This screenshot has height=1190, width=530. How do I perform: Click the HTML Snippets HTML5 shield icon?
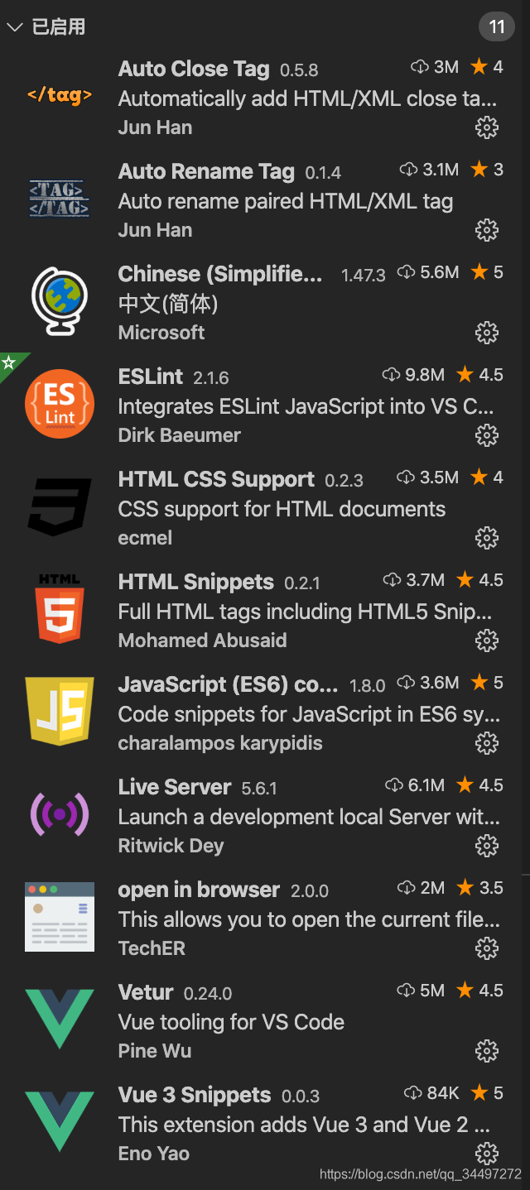60,609
